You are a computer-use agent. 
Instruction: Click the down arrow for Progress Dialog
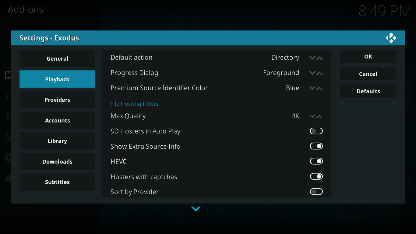tap(312, 73)
